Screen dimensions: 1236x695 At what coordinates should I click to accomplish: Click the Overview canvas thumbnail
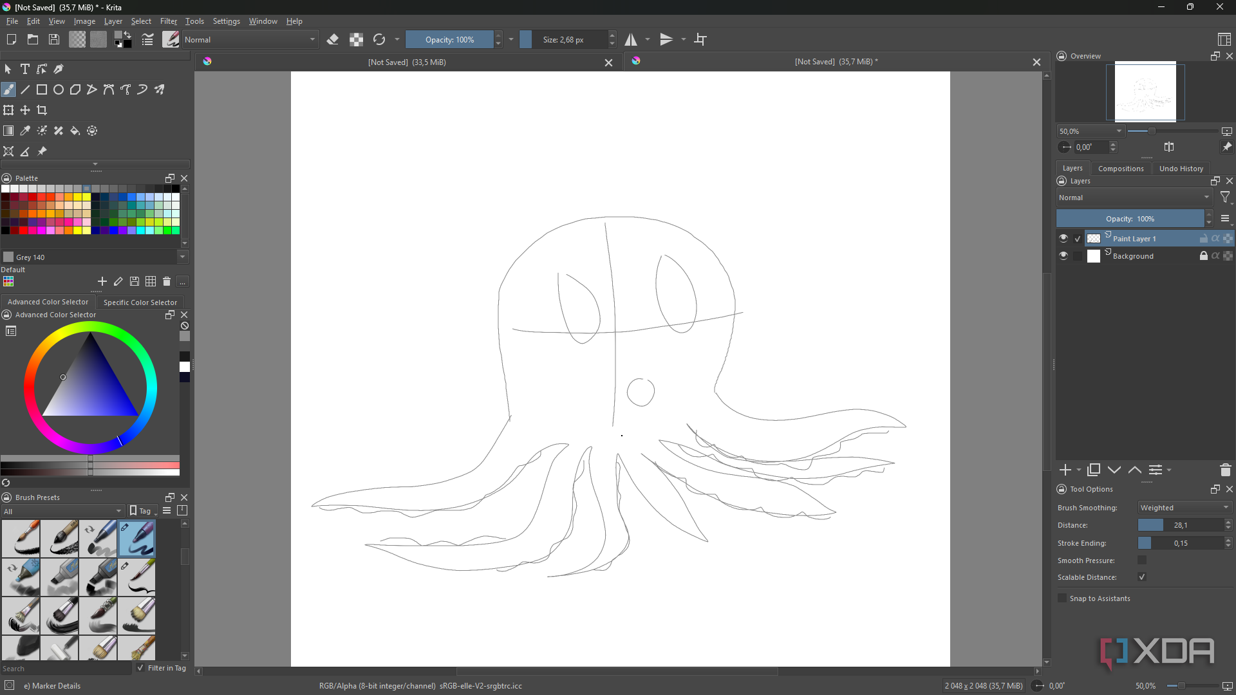[x=1145, y=91]
